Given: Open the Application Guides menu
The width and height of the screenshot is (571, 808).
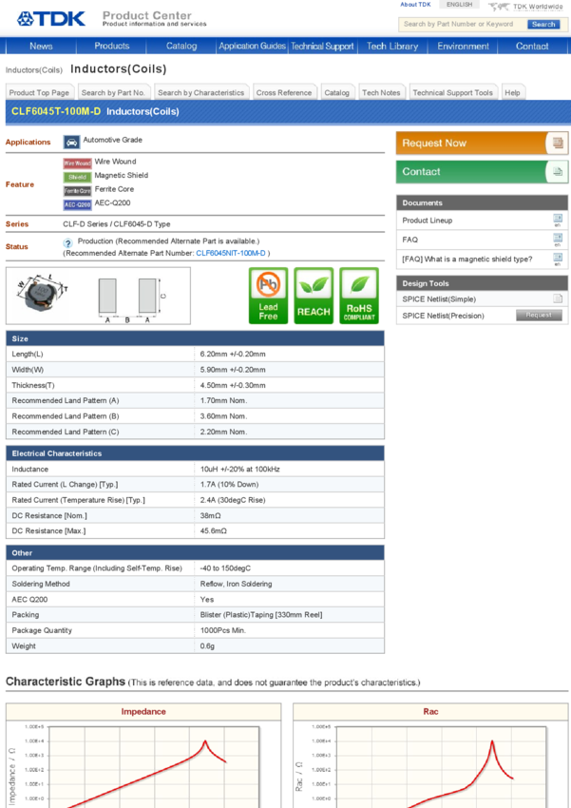Looking at the screenshot, I should click(x=253, y=46).
